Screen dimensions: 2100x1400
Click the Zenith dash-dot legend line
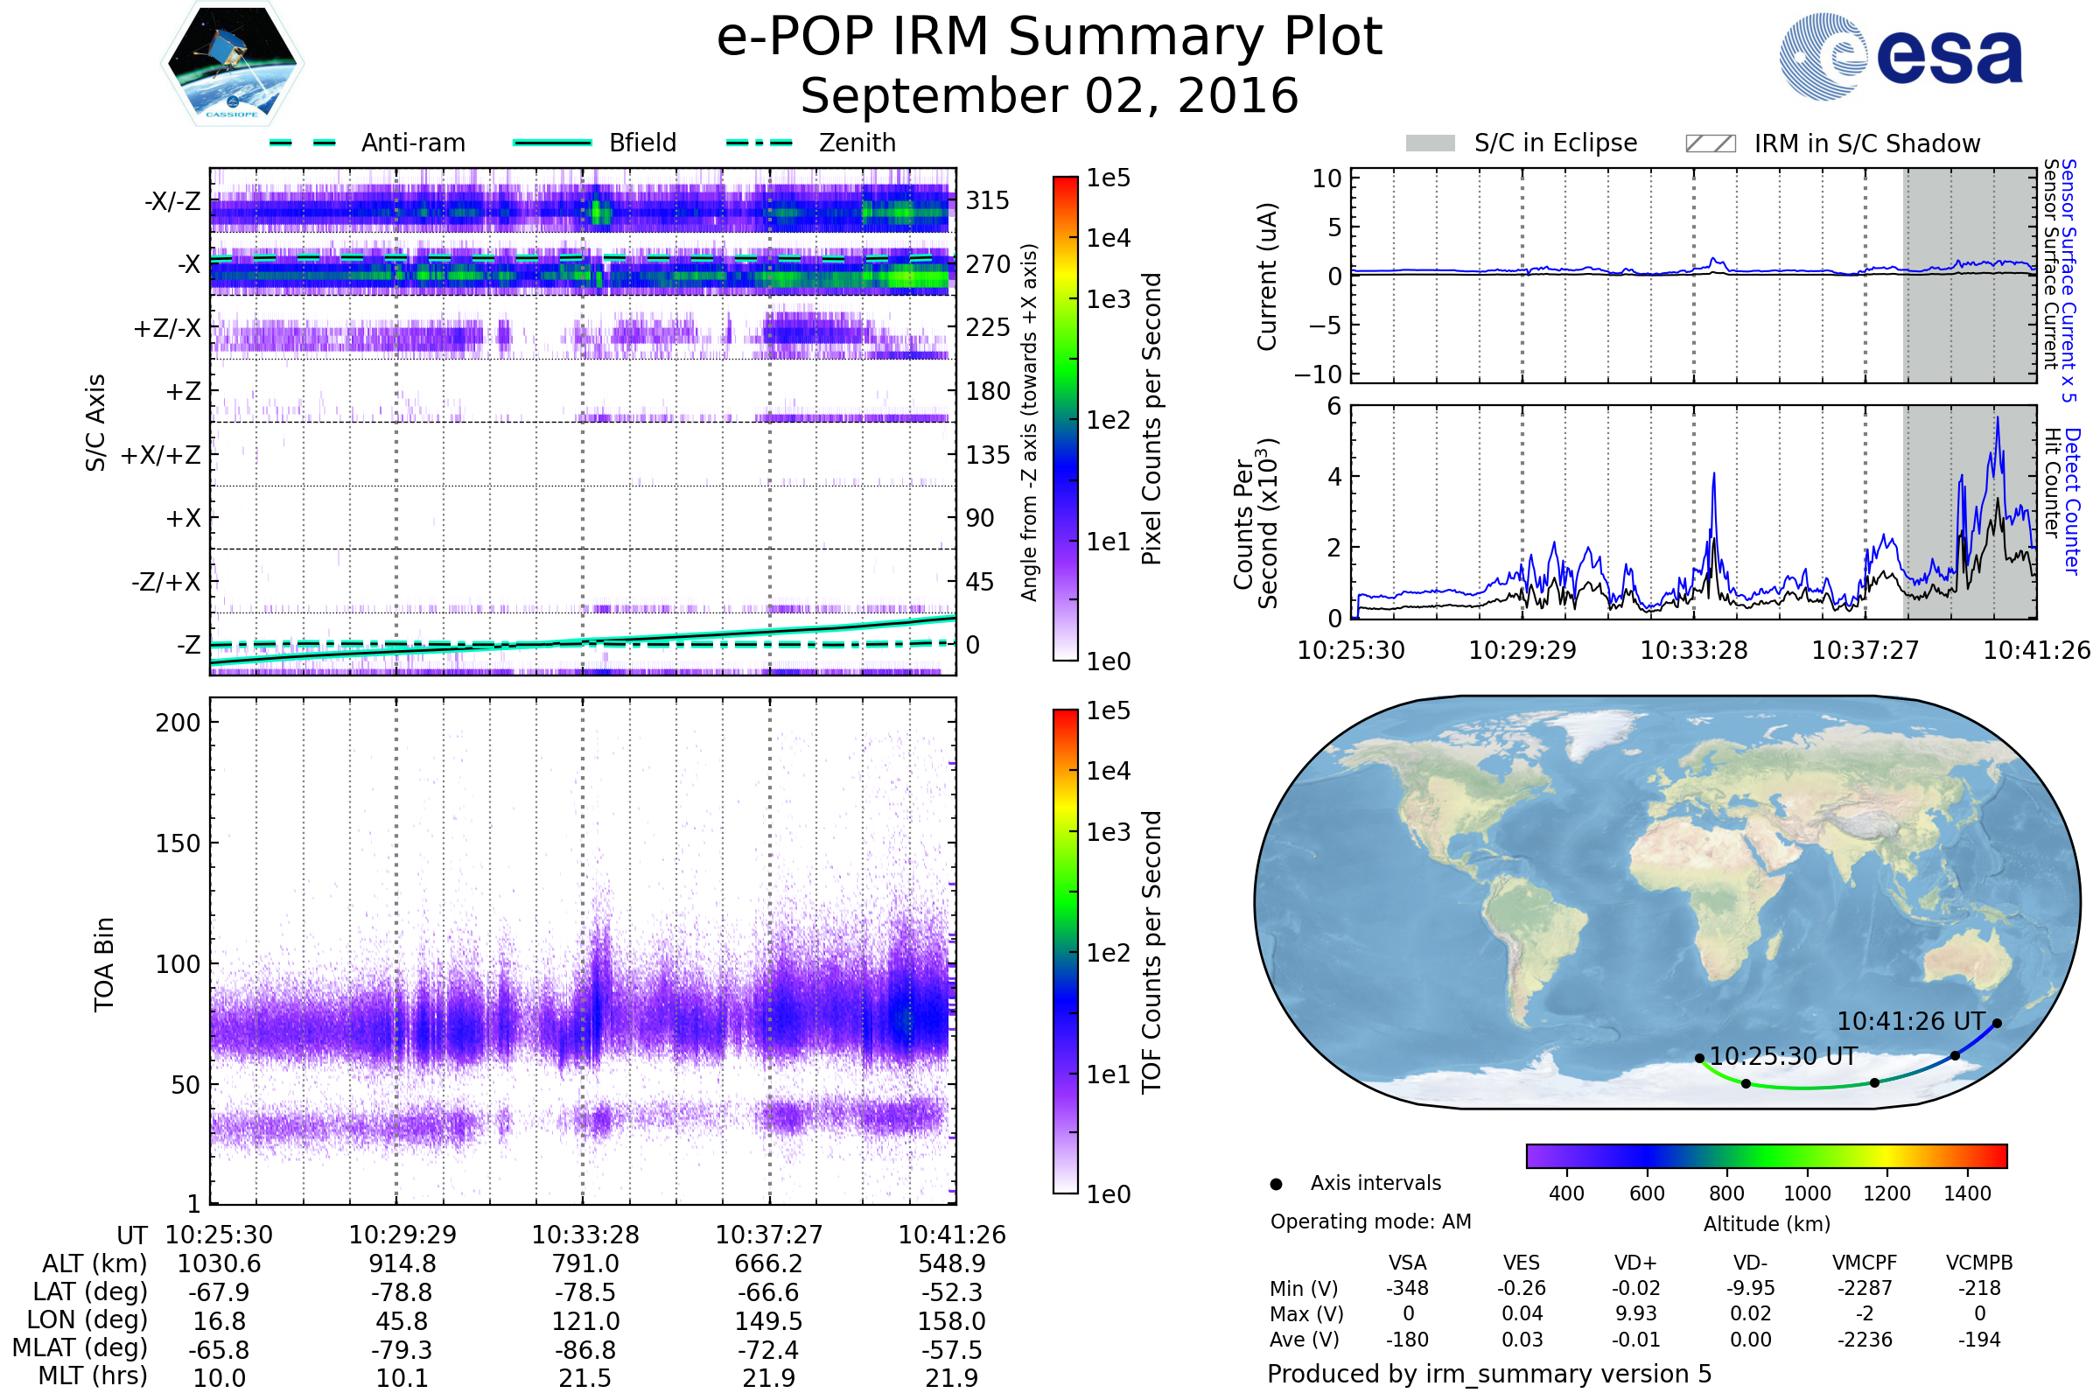click(x=759, y=143)
